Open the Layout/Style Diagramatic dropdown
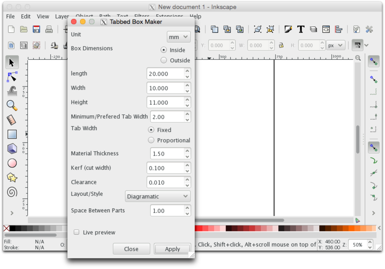The width and height of the screenshot is (385, 269). [158, 197]
